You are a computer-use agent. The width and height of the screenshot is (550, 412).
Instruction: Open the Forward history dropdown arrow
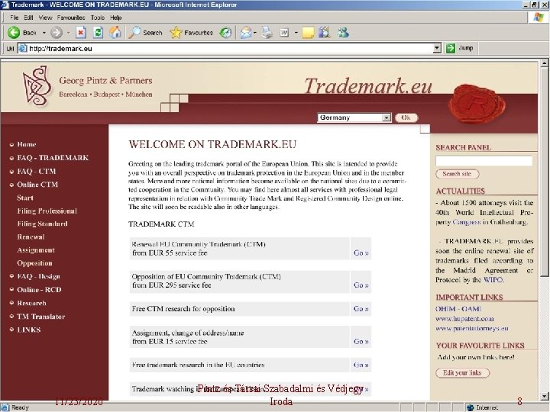coord(69,33)
